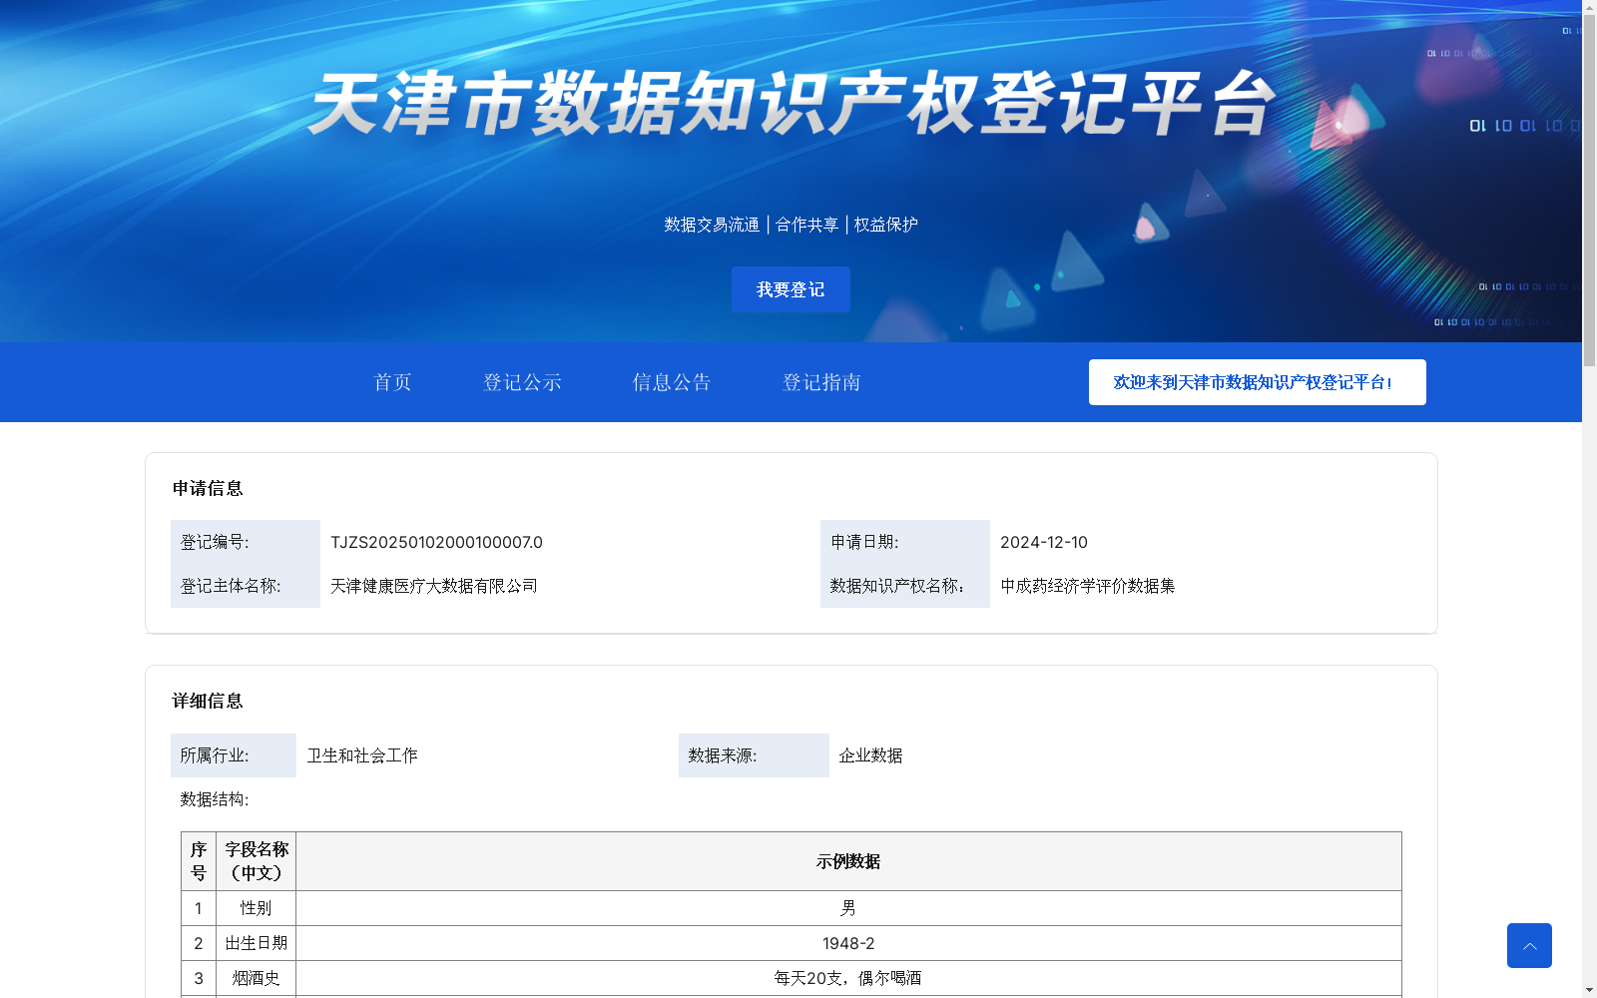This screenshot has width=1597, height=998.
Task: Click the back-to-top arrow button
Action: click(1529, 945)
